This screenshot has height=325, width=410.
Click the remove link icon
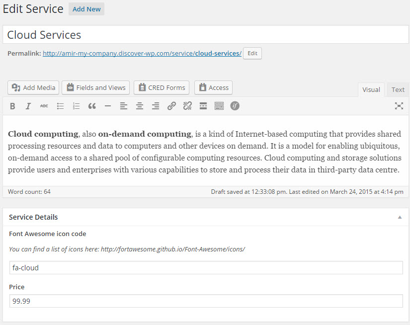(x=187, y=106)
